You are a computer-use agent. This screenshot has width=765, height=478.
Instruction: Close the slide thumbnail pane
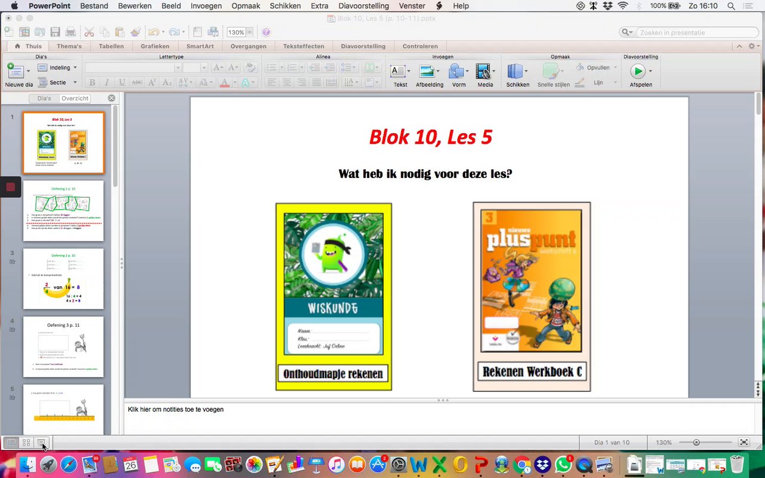click(x=111, y=98)
